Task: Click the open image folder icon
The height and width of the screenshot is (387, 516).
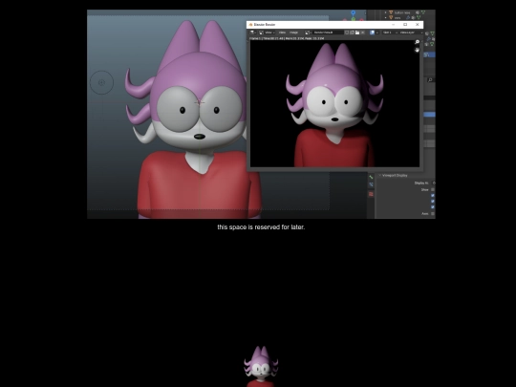Action: (x=357, y=32)
